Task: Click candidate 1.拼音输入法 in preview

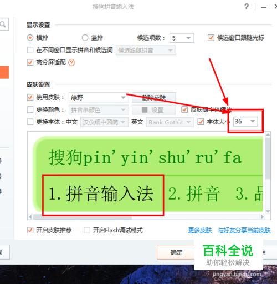Action: (x=101, y=194)
